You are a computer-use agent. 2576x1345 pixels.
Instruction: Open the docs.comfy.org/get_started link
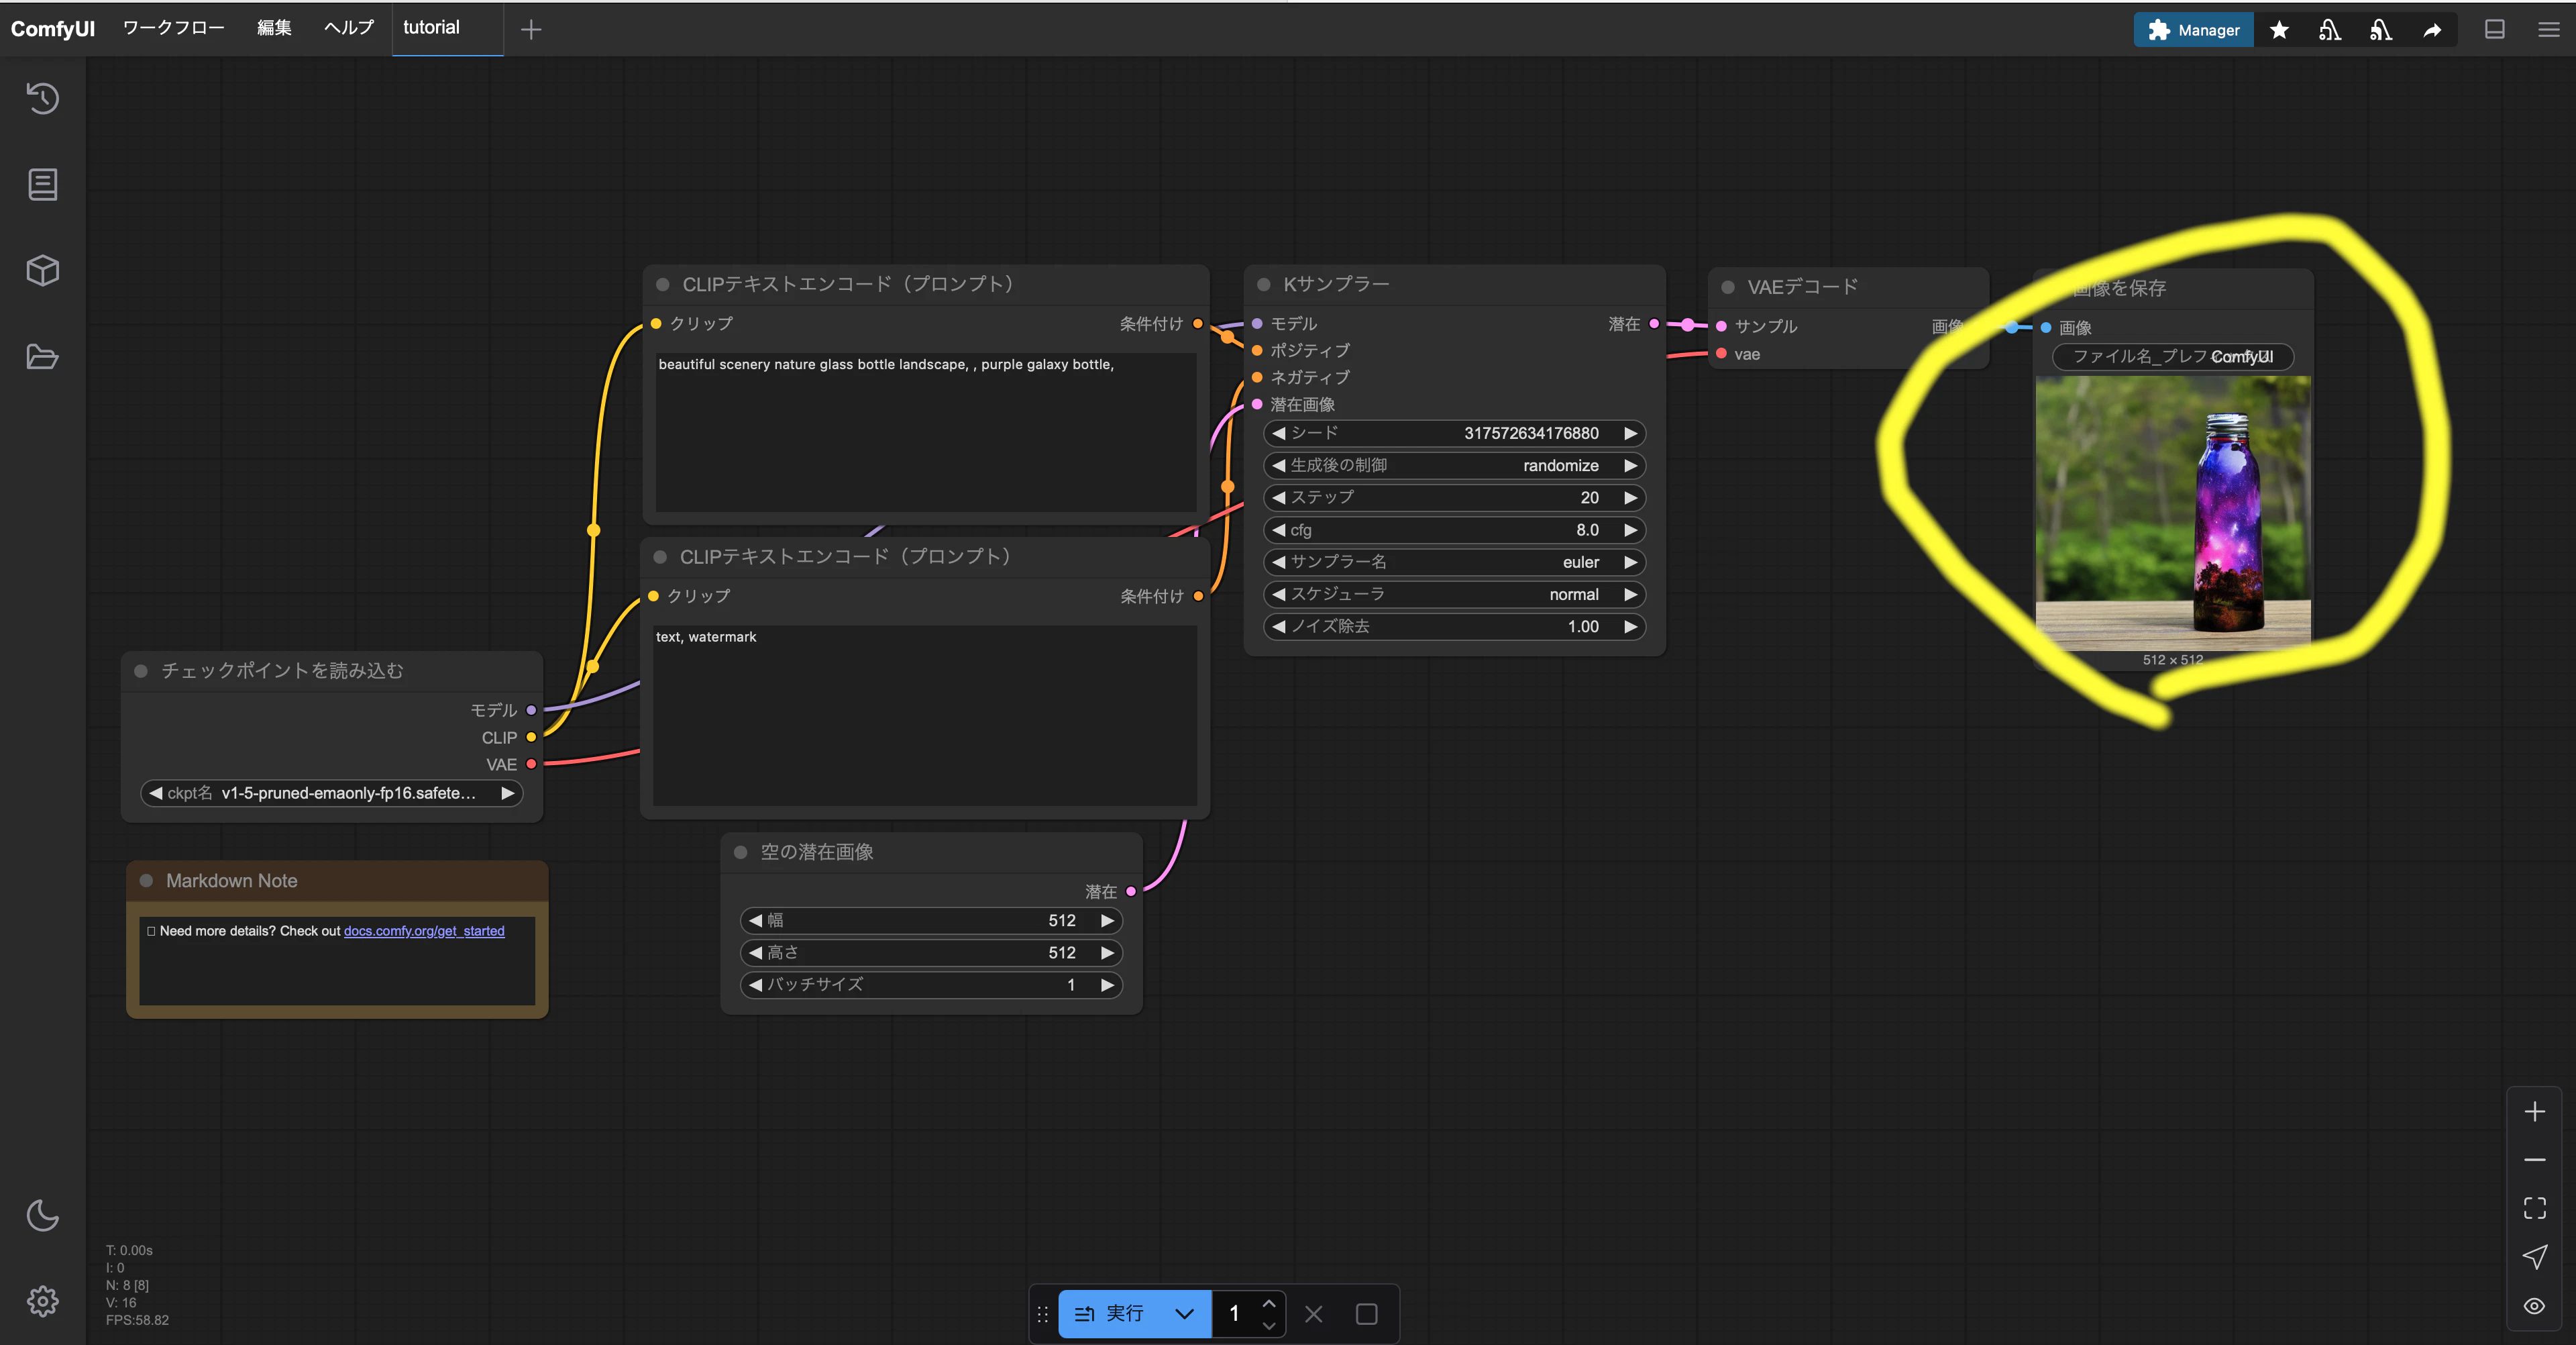(x=424, y=931)
